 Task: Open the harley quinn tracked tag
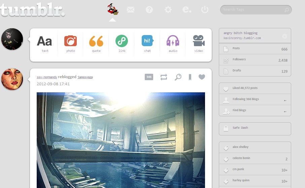tap(255, 181)
